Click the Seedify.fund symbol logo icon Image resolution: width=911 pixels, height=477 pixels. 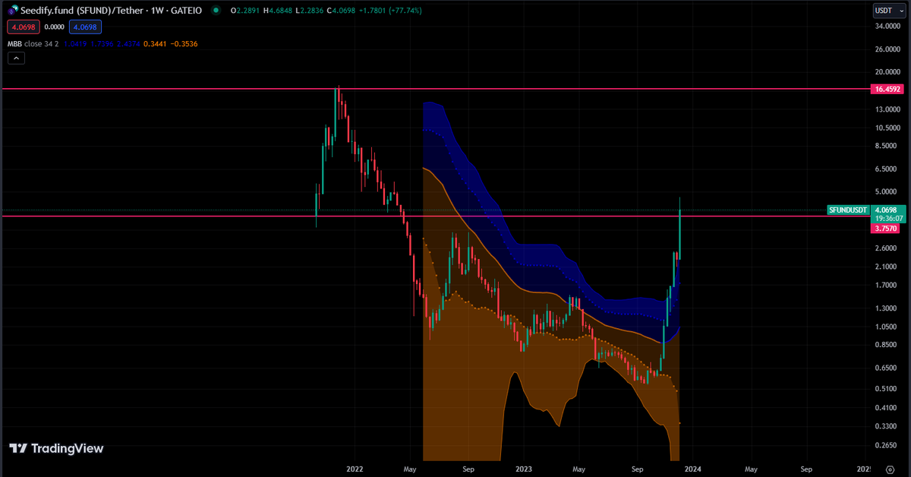click(13, 11)
